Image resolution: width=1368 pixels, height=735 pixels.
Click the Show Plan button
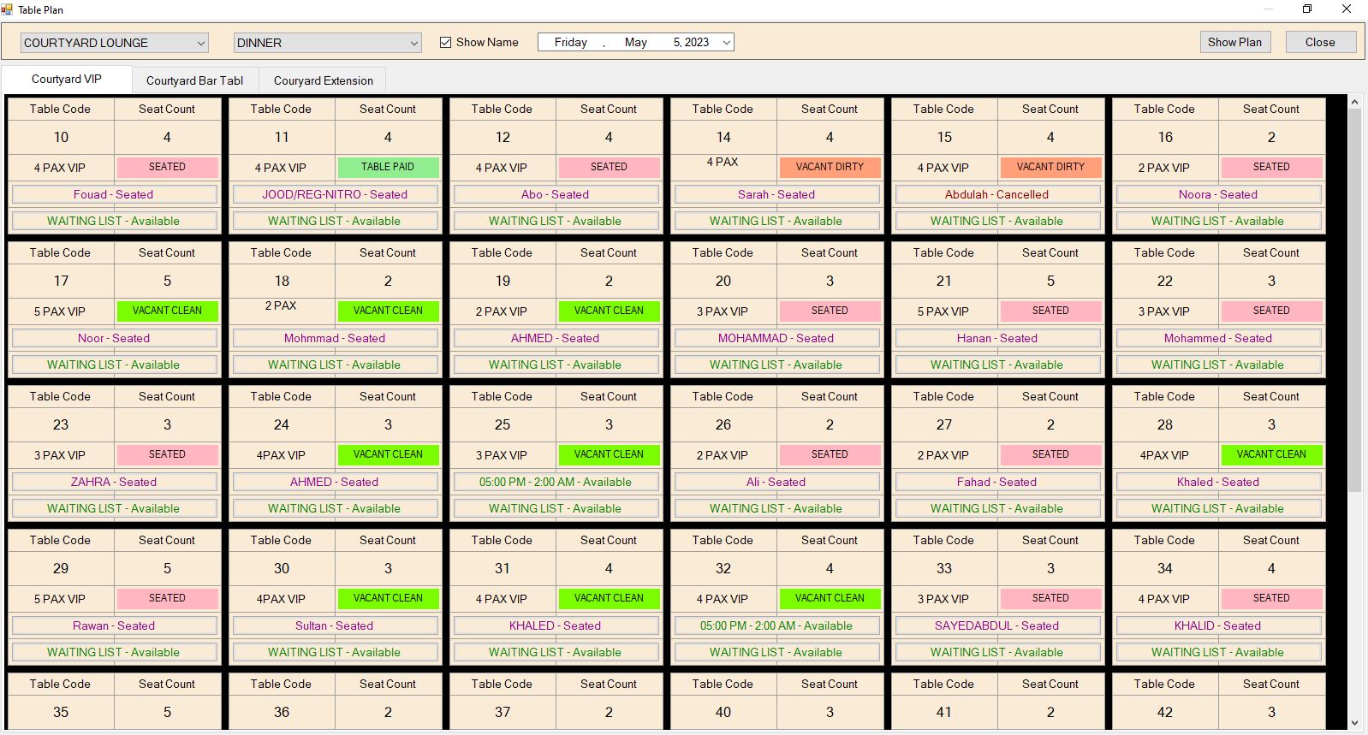coord(1234,42)
